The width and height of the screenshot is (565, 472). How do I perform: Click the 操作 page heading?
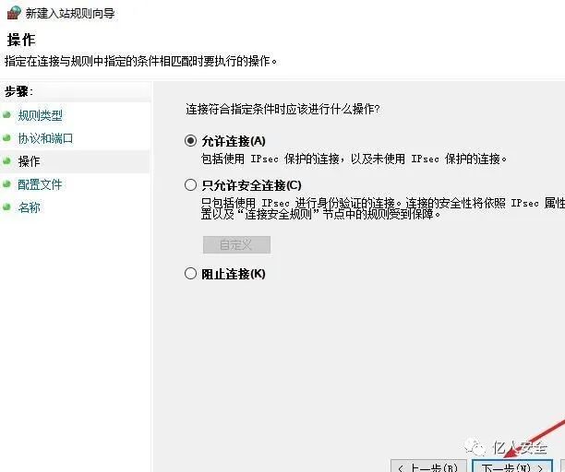tap(21, 40)
